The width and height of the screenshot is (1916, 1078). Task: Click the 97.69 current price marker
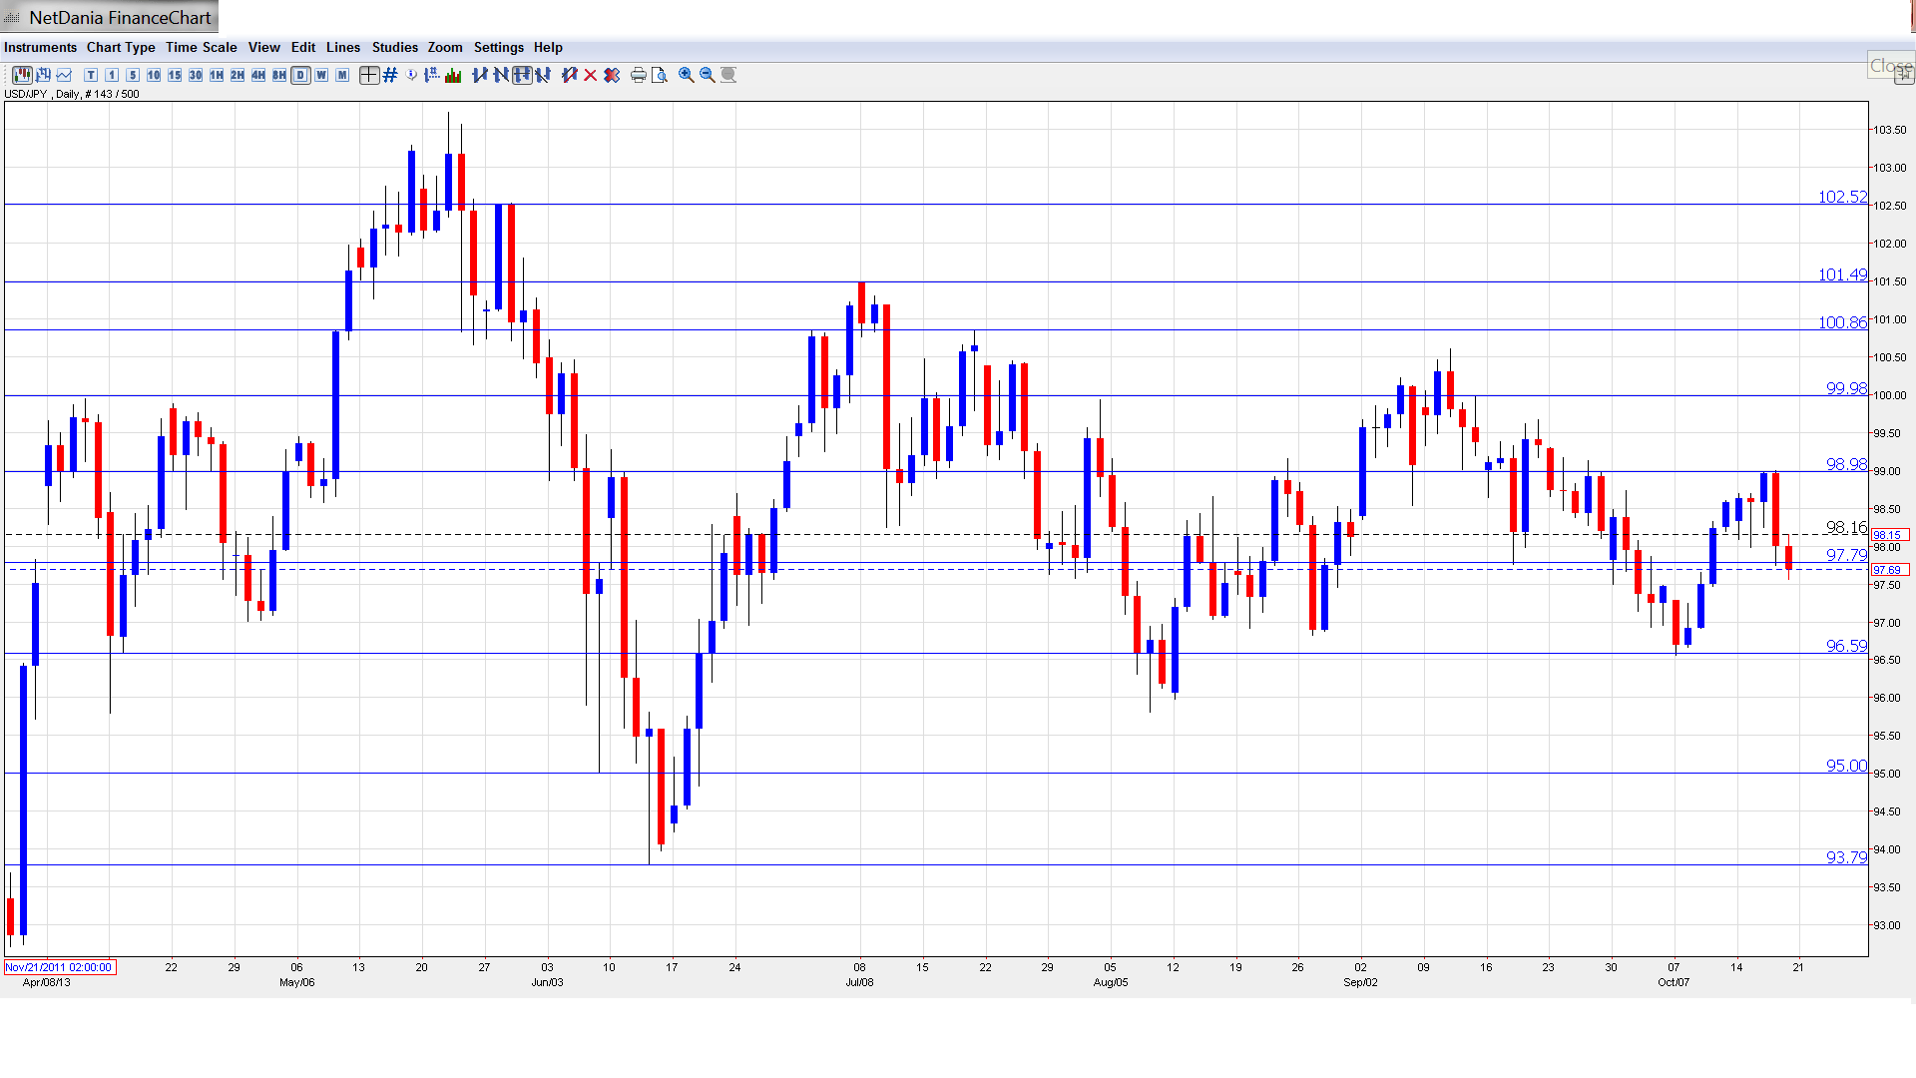tap(1890, 570)
